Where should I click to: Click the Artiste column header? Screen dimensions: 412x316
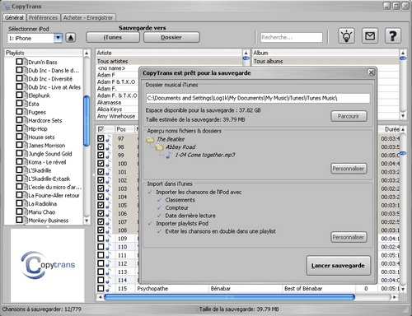[169, 53]
